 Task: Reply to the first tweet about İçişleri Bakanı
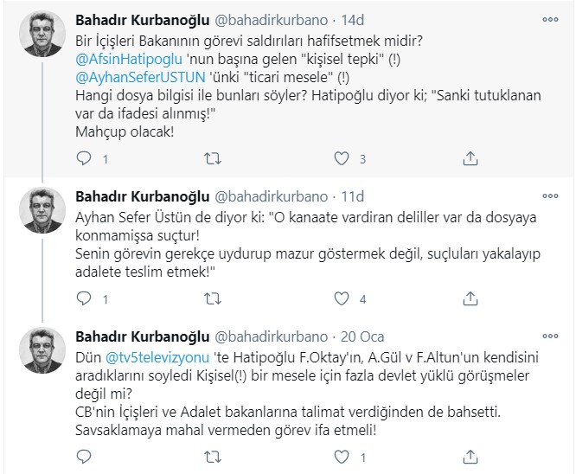(84, 159)
